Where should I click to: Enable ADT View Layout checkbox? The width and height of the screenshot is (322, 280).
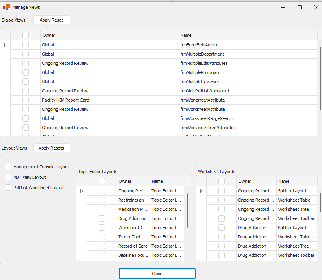(x=8, y=177)
